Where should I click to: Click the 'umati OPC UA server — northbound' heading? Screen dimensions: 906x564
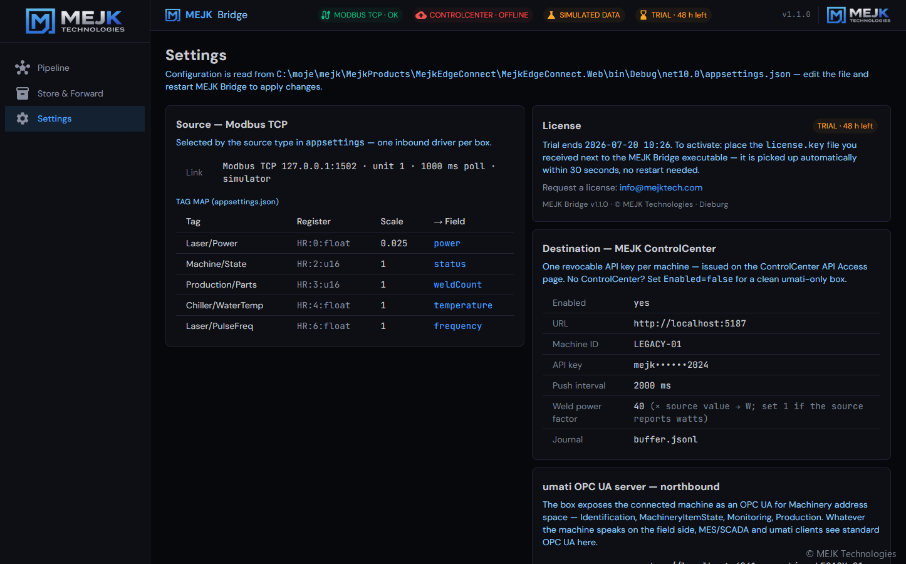(x=631, y=487)
